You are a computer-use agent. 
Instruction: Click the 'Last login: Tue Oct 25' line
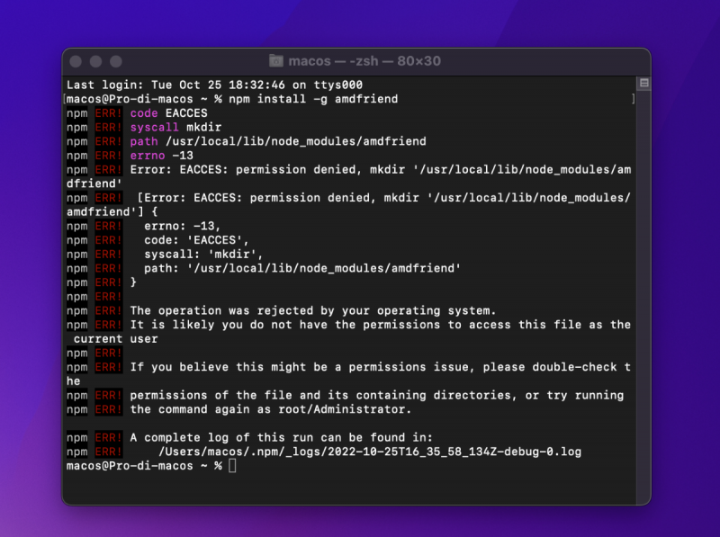coord(214,85)
